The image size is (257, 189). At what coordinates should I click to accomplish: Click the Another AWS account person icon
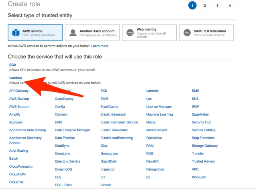73,33
